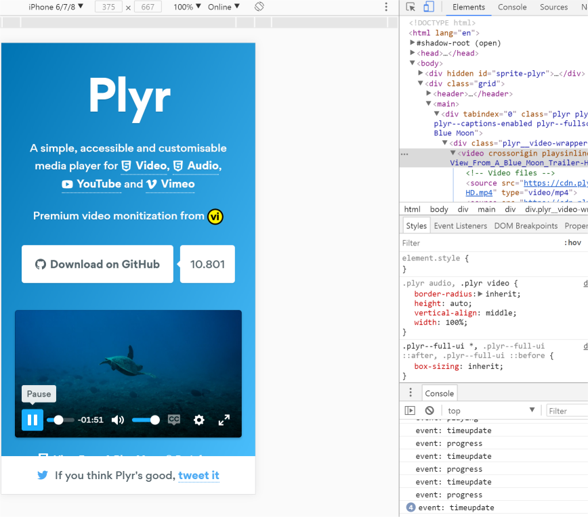588x517 pixels.
Task: Click the vi logo badge
Action: click(x=215, y=217)
